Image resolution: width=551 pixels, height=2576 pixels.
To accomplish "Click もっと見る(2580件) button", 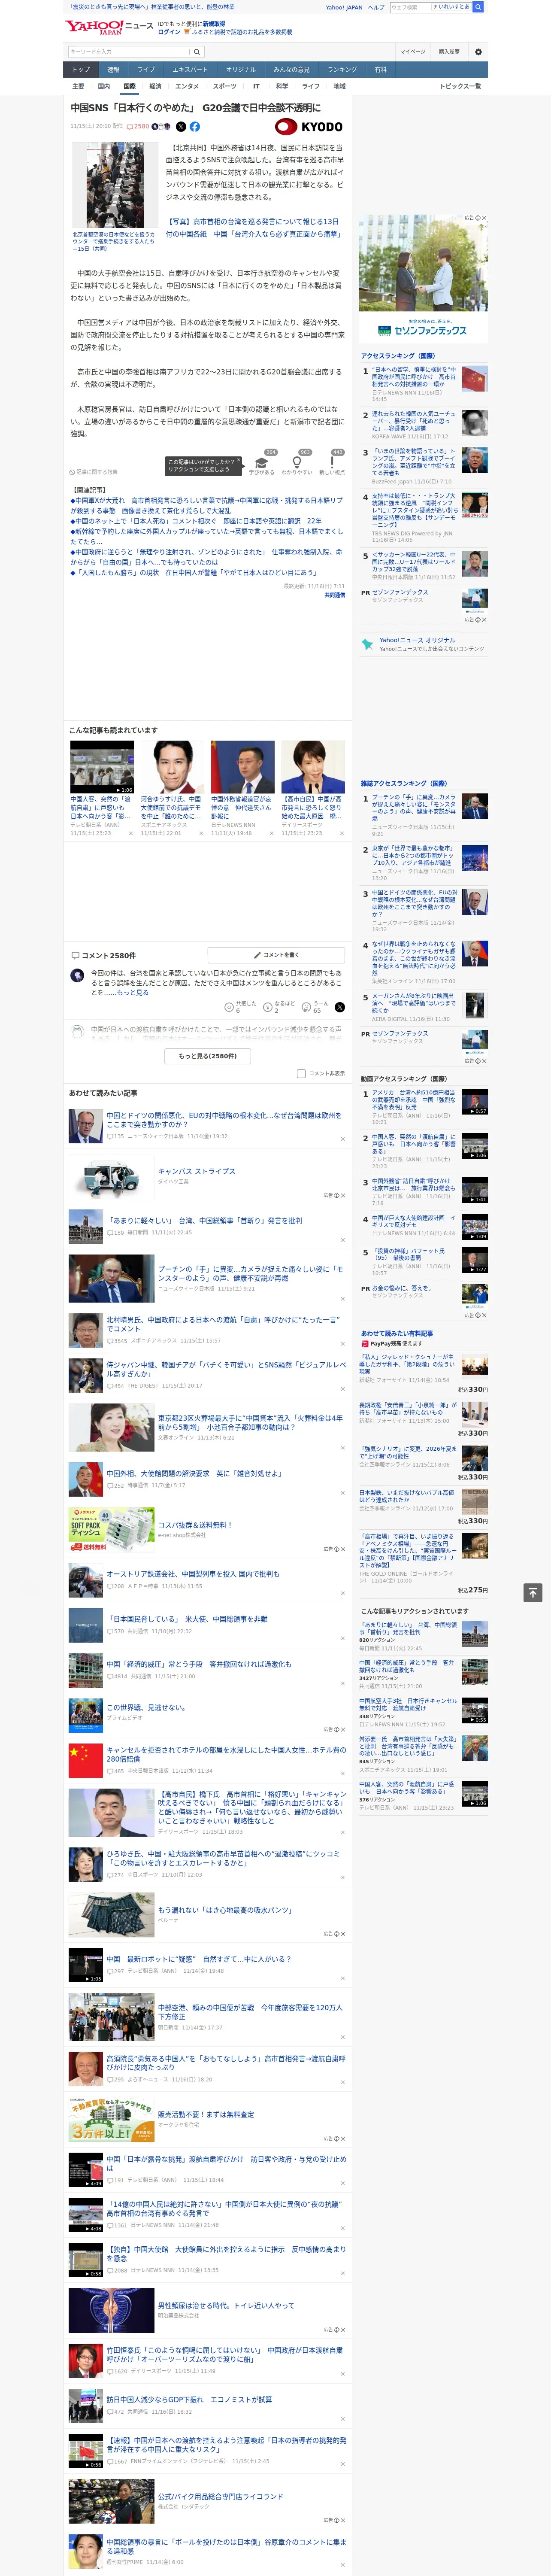I will point(208,1056).
